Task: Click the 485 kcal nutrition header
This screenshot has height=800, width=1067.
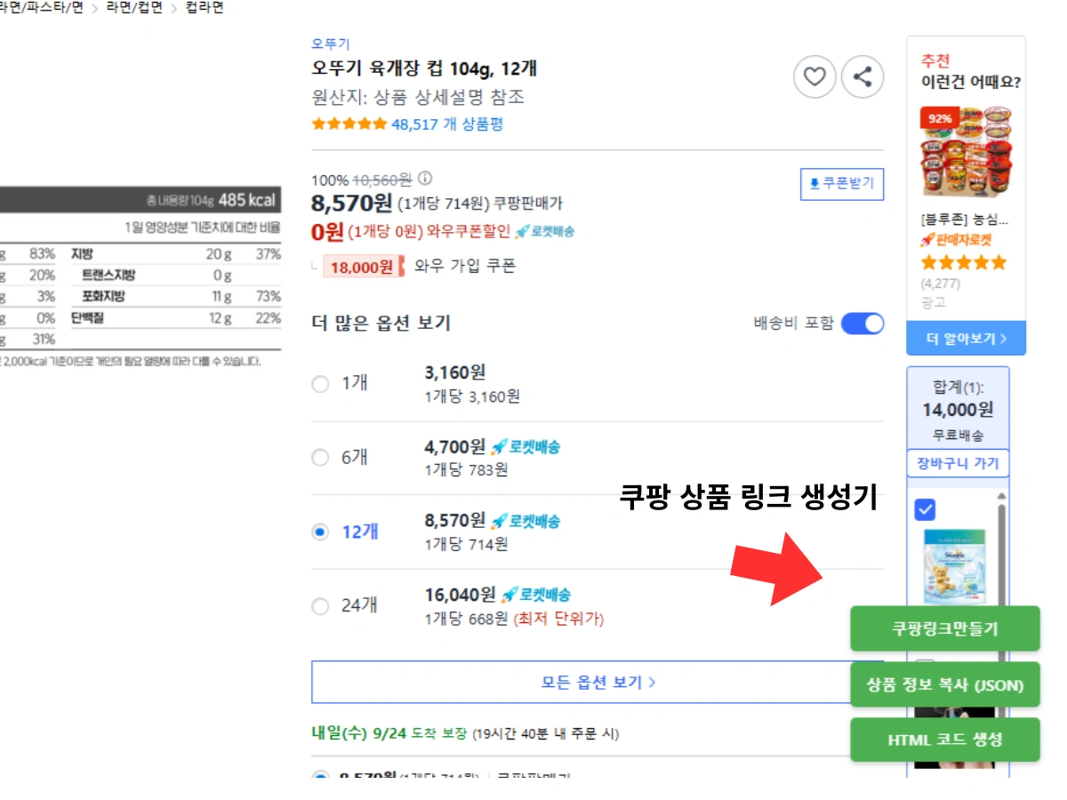Action: pos(247,200)
